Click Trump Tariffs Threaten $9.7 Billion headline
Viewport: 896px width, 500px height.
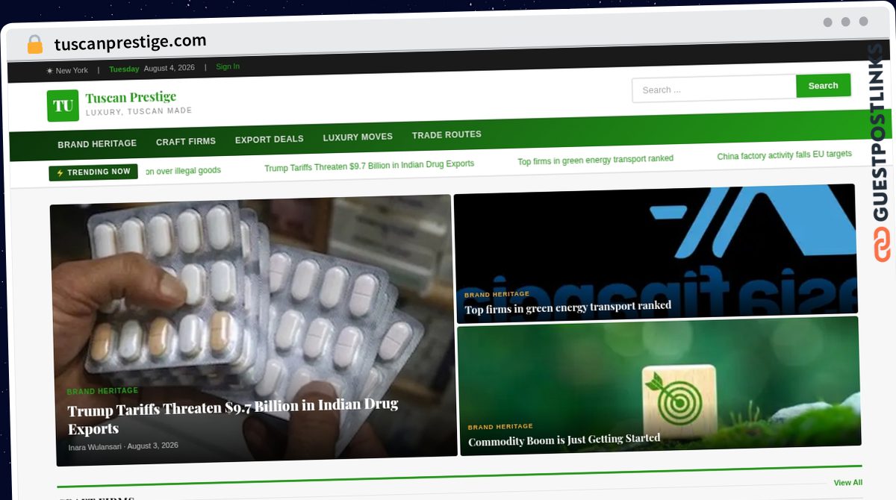233,417
